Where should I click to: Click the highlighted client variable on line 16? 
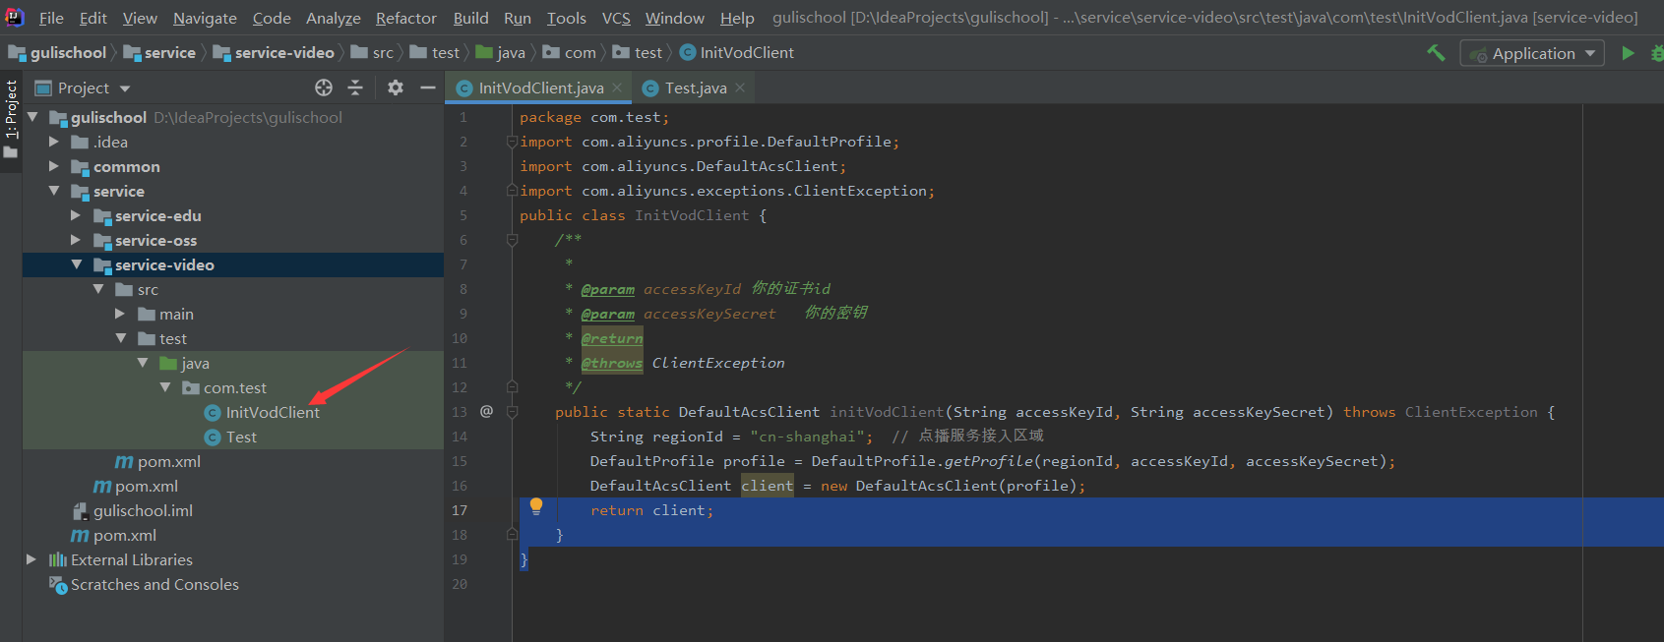click(768, 486)
